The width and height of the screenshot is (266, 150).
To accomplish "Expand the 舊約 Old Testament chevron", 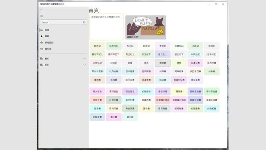I will (84, 58).
